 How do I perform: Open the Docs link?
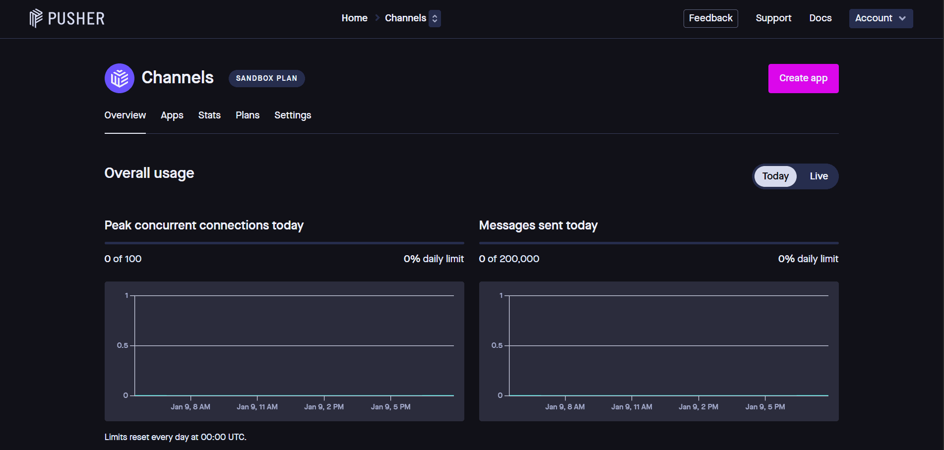pos(820,18)
